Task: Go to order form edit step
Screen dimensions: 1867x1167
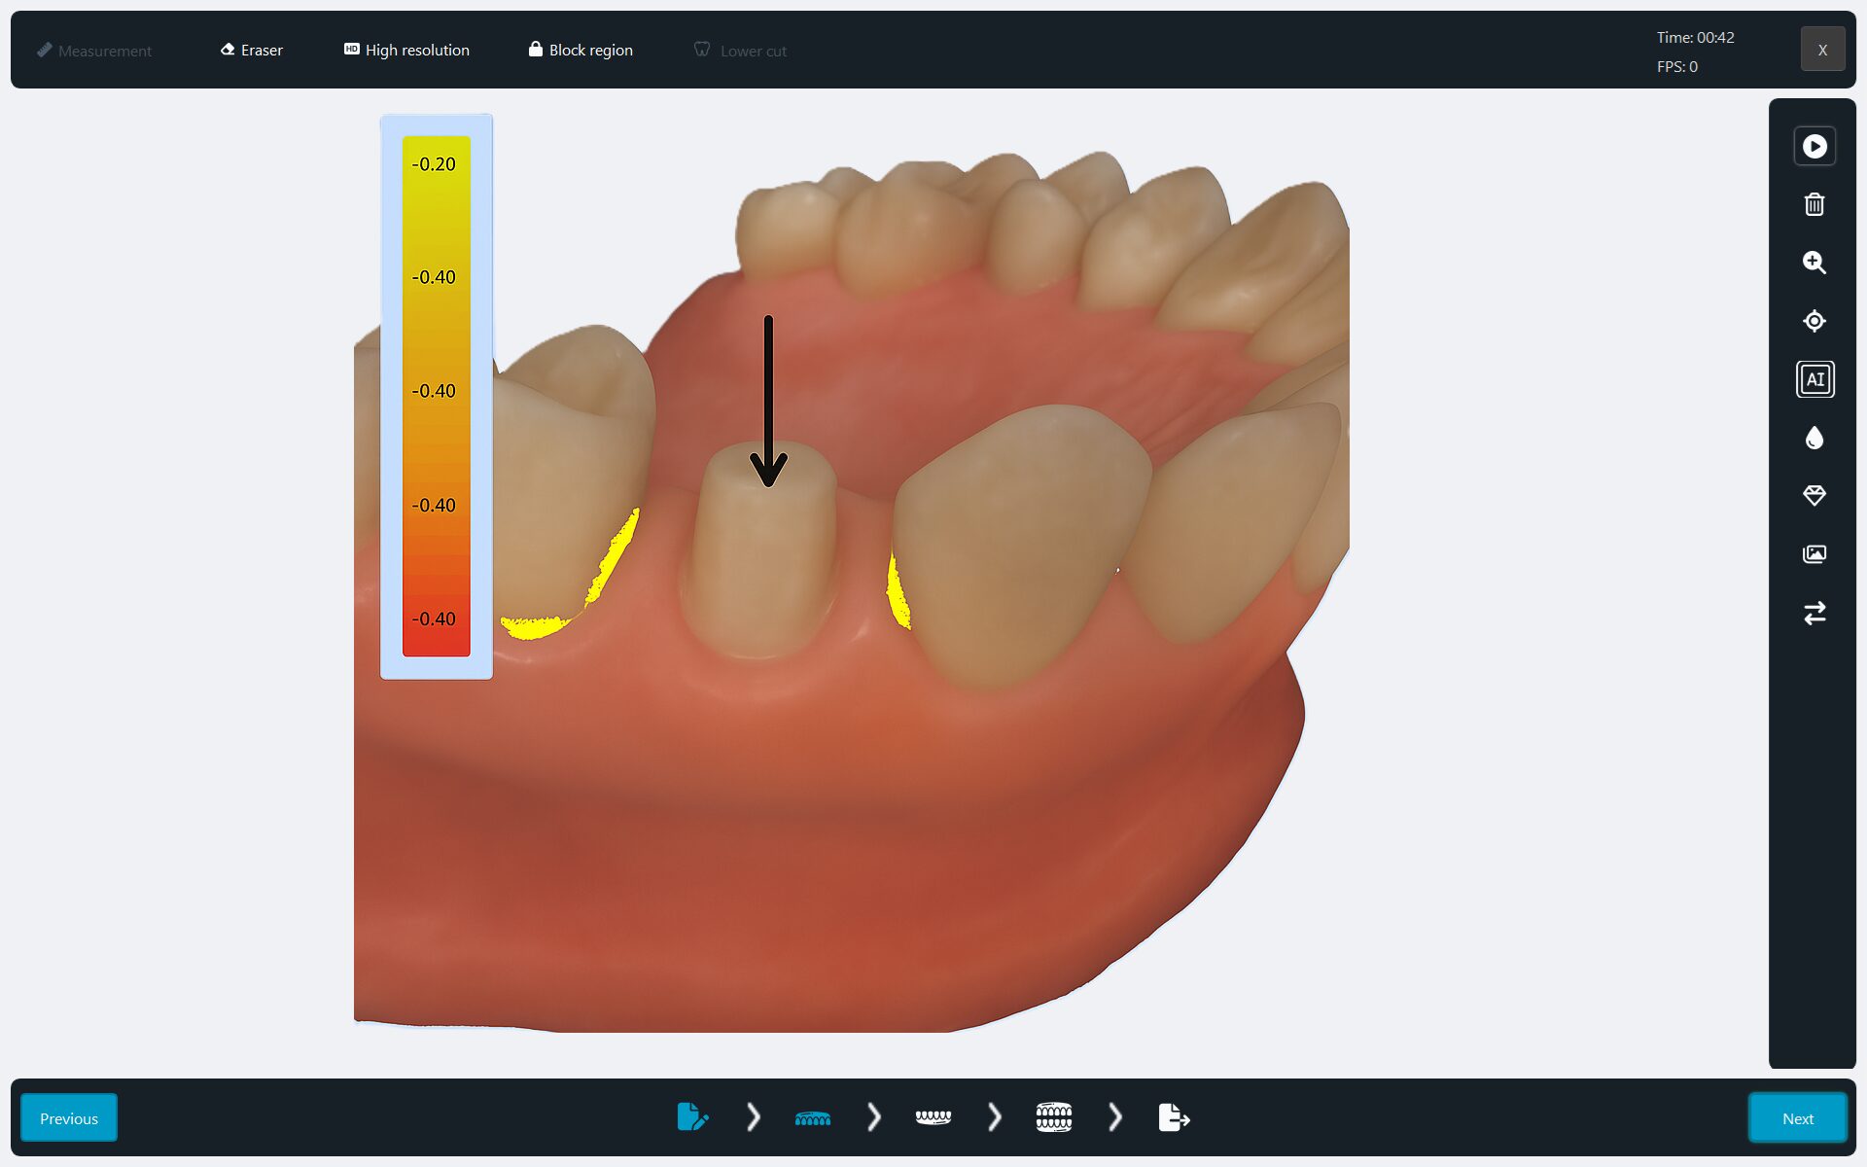Action: coord(692,1116)
